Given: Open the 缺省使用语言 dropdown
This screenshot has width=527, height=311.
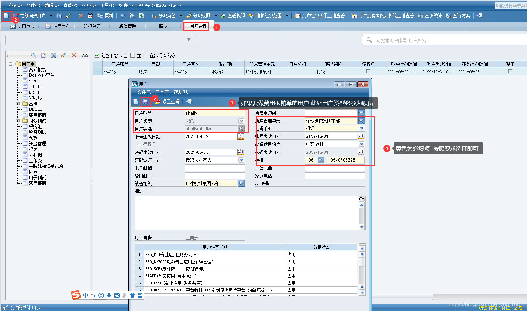Looking at the screenshot, I should [362, 144].
